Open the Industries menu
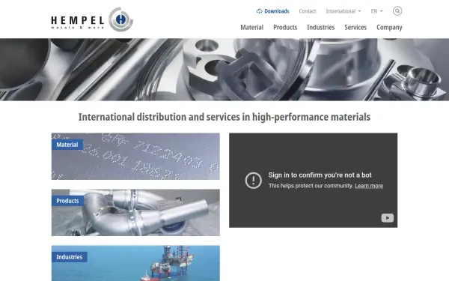The width and height of the screenshot is (449, 281). (x=321, y=27)
